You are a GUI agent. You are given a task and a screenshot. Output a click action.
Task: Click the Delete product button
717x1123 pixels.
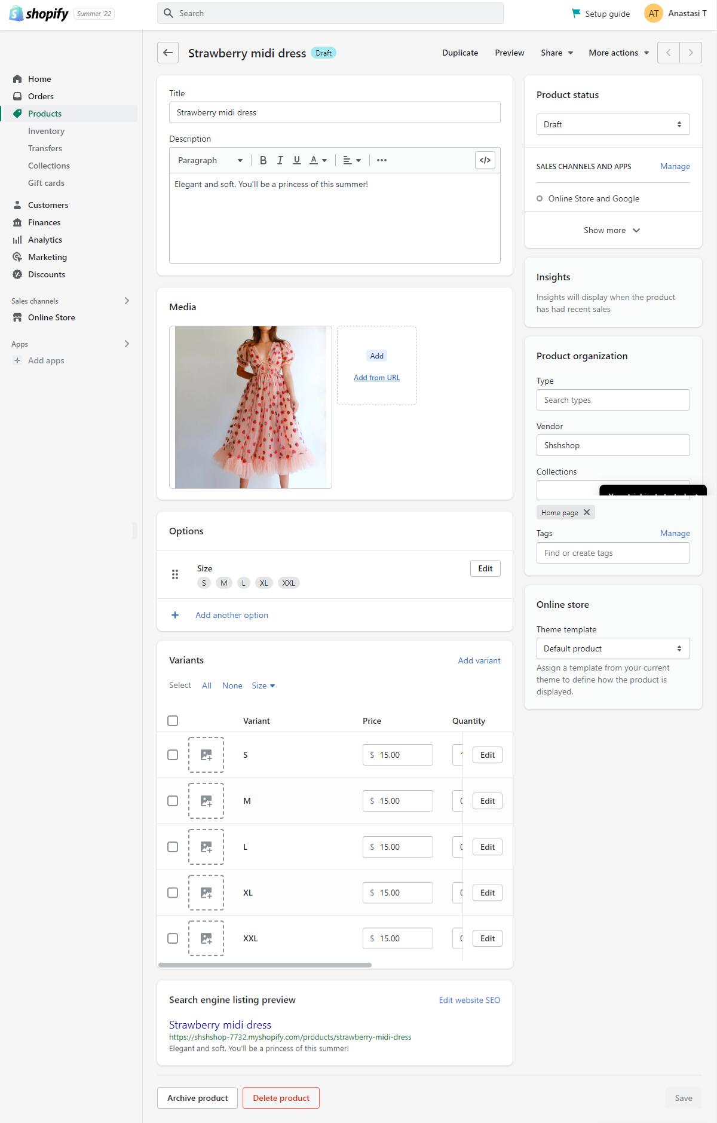click(281, 1098)
